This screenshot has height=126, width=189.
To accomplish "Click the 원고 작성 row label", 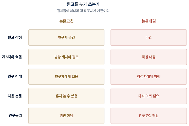I will click(15, 37).
